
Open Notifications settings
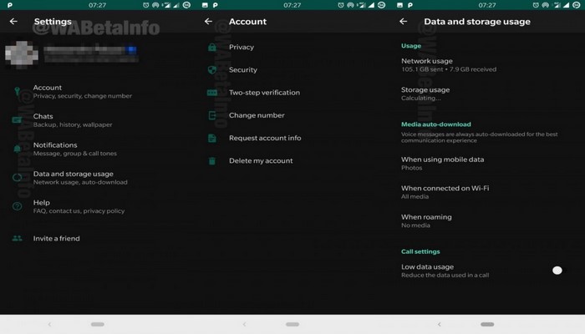[75, 149]
